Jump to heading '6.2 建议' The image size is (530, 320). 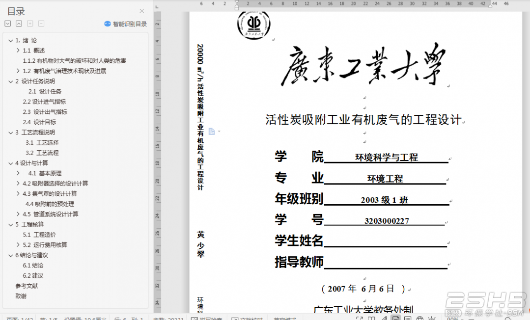(33, 275)
